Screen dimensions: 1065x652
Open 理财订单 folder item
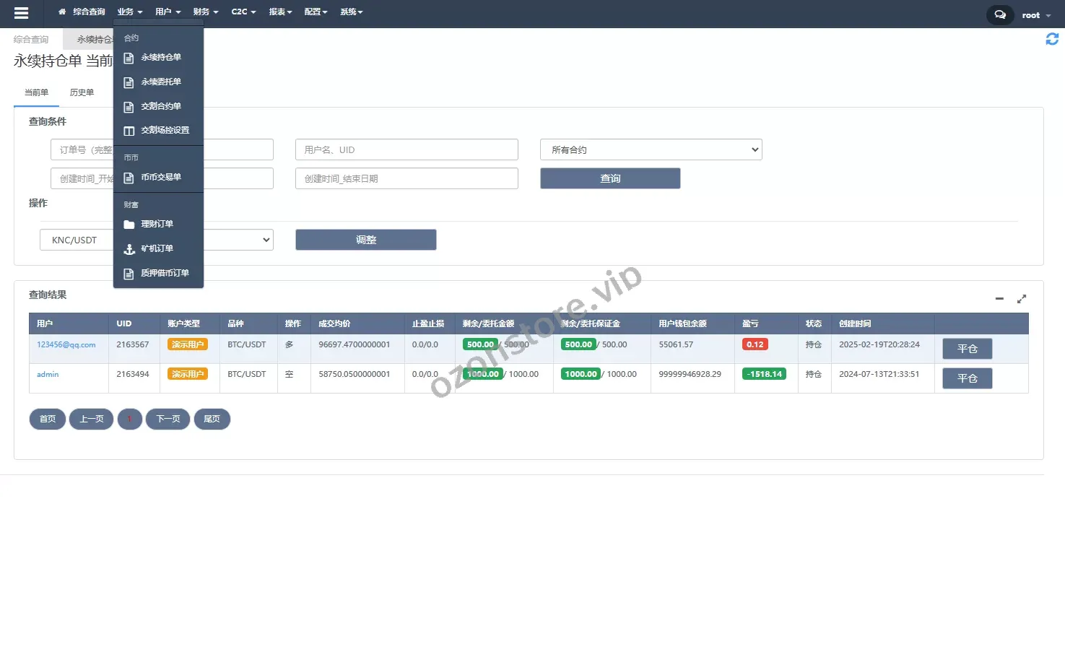157,225
